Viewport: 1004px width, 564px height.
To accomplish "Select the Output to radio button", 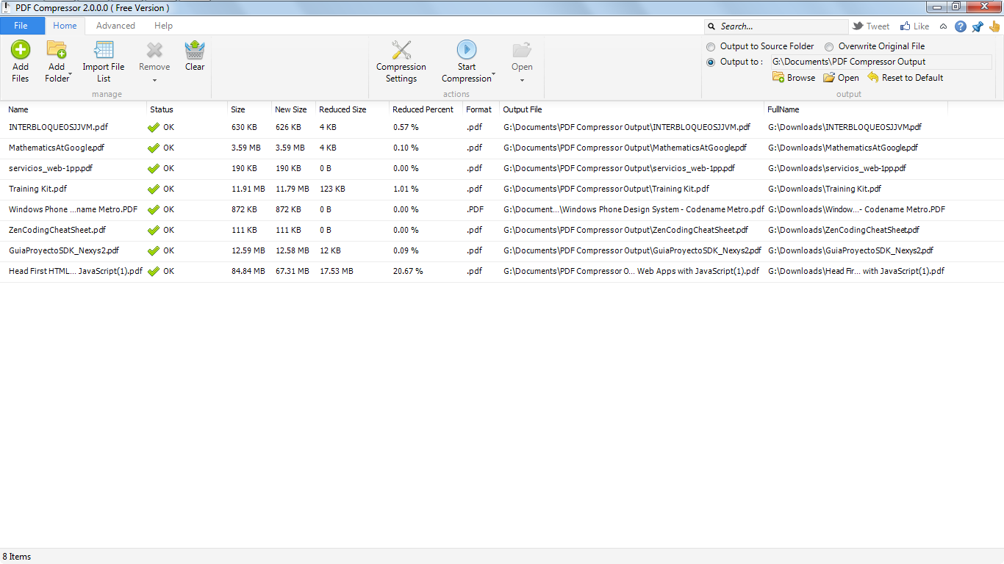I will tap(711, 62).
